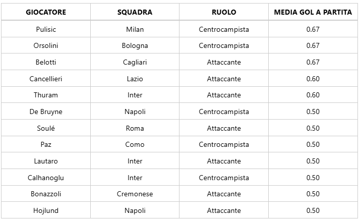This screenshot has height=221, width=361.
Task: Click the Roma team cell
Action: [x=135, y=128]
